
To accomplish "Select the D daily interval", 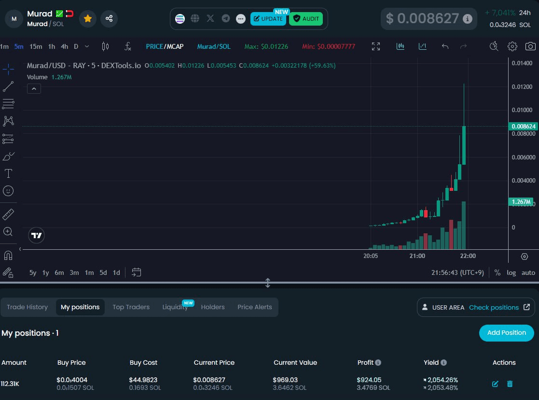I will (x=76, y=46).
